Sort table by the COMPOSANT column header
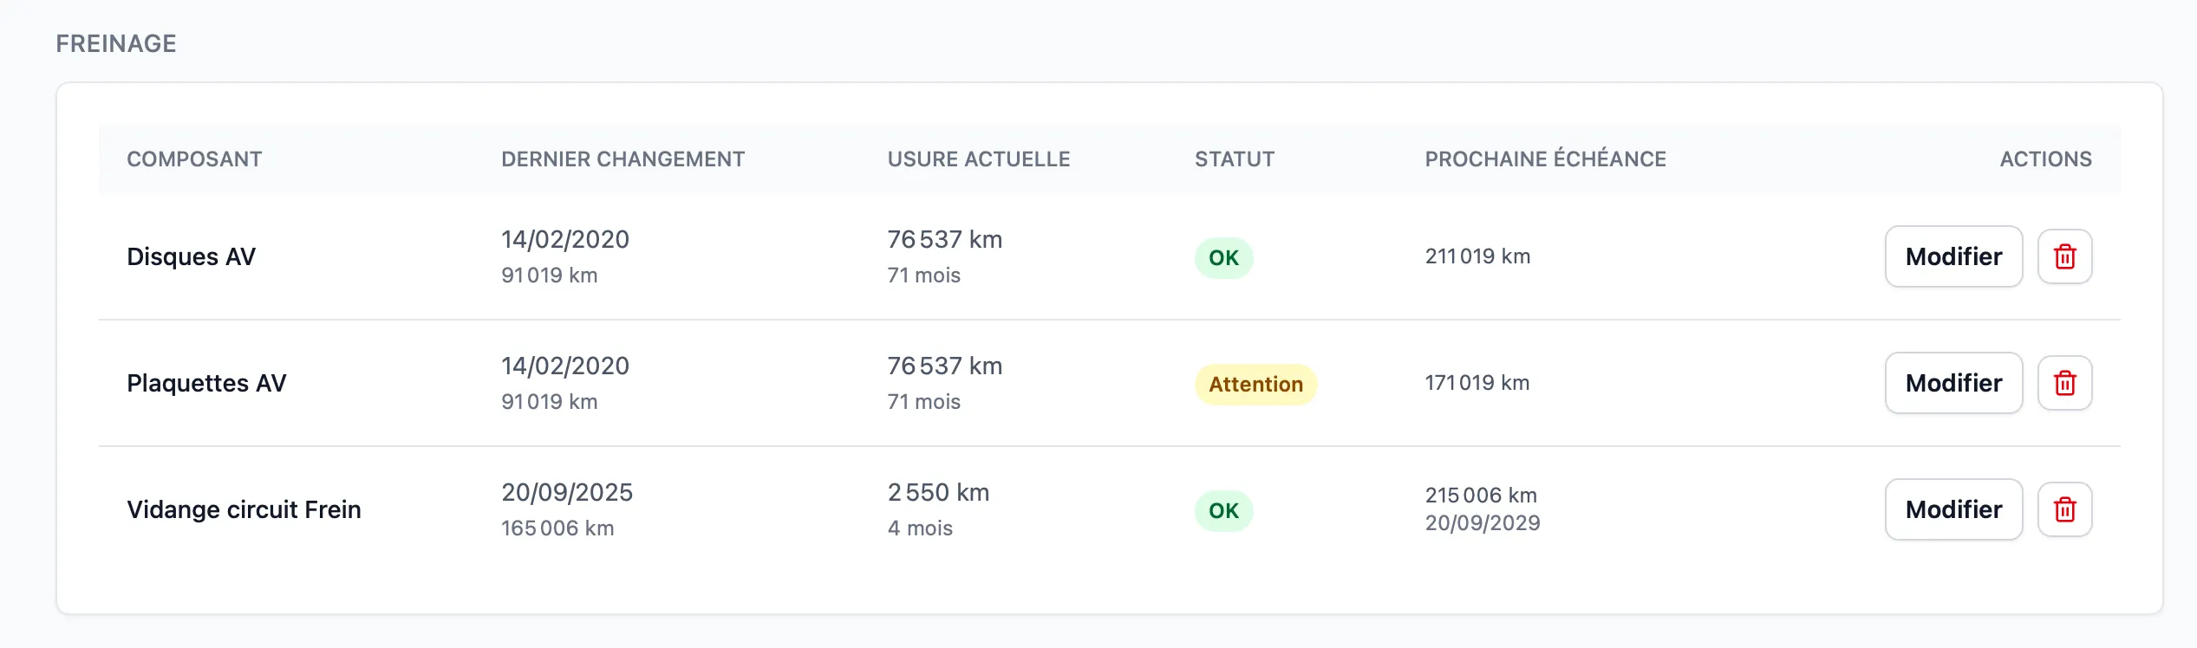Viewport: 2197px width, 648px height. [194, 159]
